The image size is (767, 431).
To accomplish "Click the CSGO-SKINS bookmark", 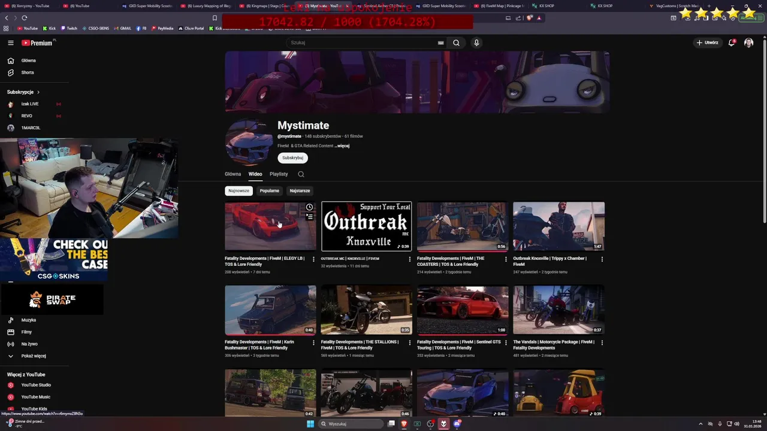I will pyautogui.click(x=95, y=28).
